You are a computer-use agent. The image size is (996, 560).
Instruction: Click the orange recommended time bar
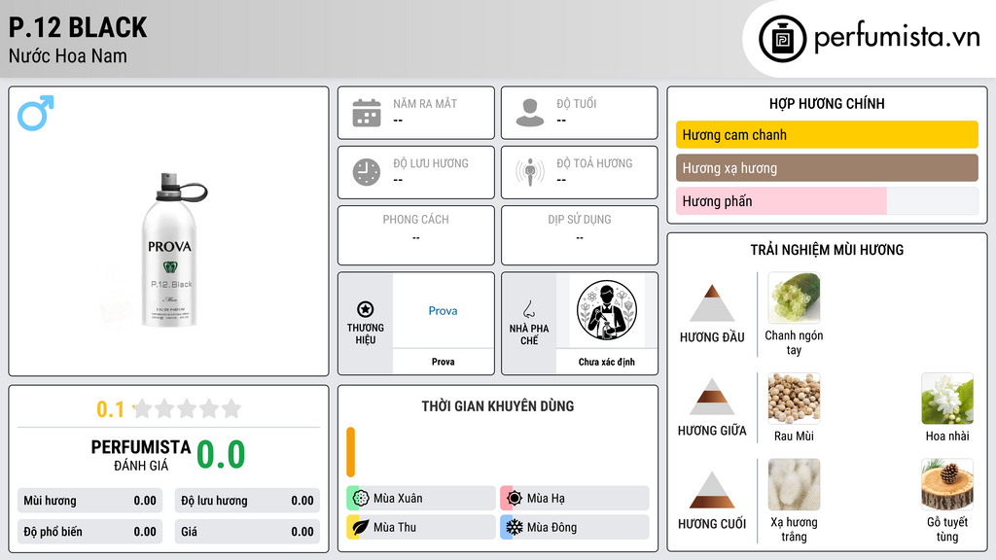point(350,452)
